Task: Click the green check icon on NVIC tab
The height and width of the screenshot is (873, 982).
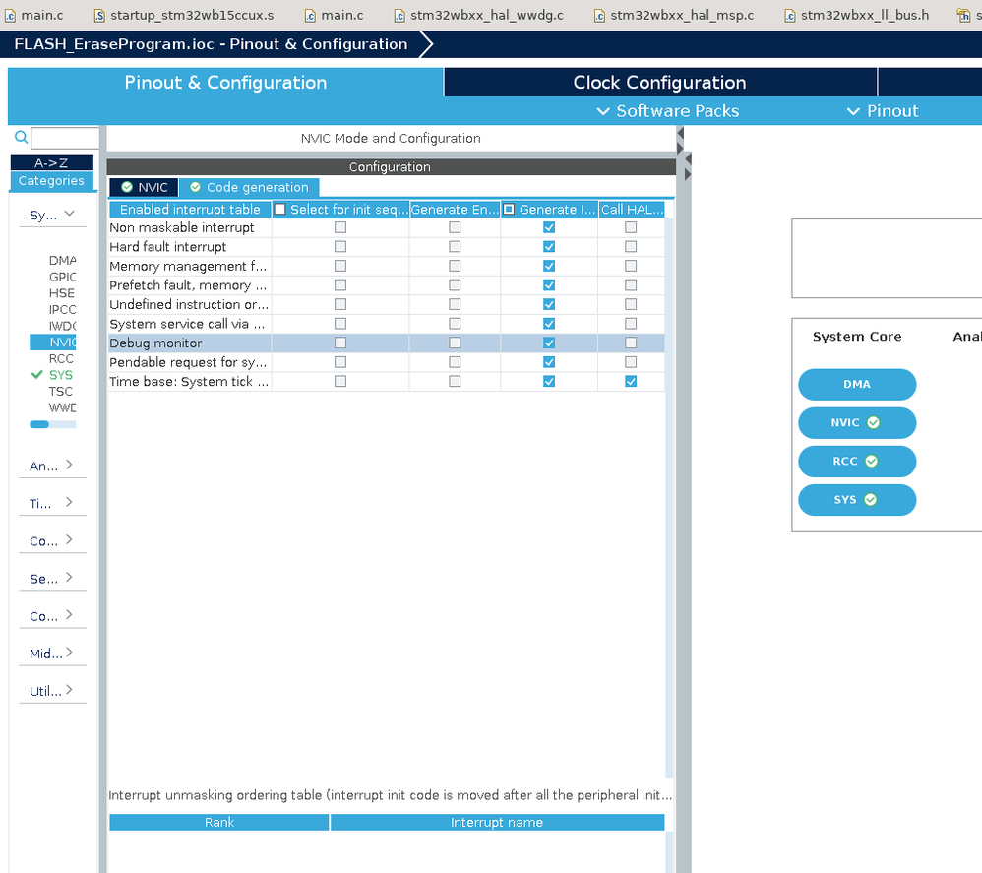Action: tap(127, 187)
